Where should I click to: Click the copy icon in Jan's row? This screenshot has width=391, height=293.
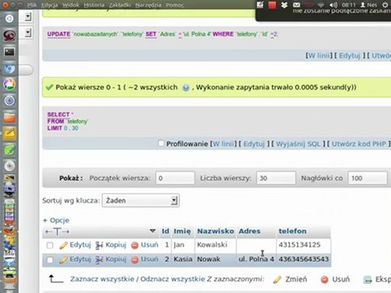click(x=99, y=245)
